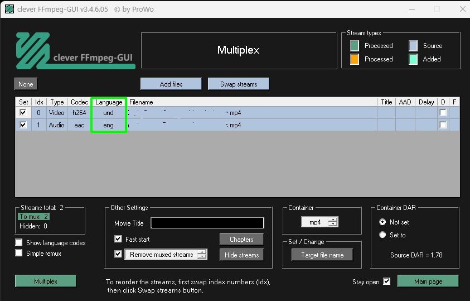Click the 'und' language cell

pos(109,113)
